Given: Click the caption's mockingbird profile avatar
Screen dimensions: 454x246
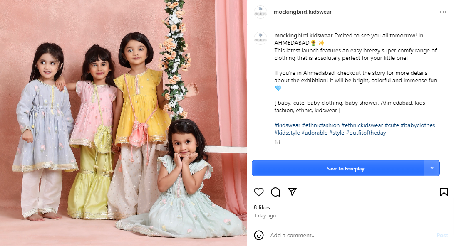Looking at the screenshot, I should [x=260, y=38].
